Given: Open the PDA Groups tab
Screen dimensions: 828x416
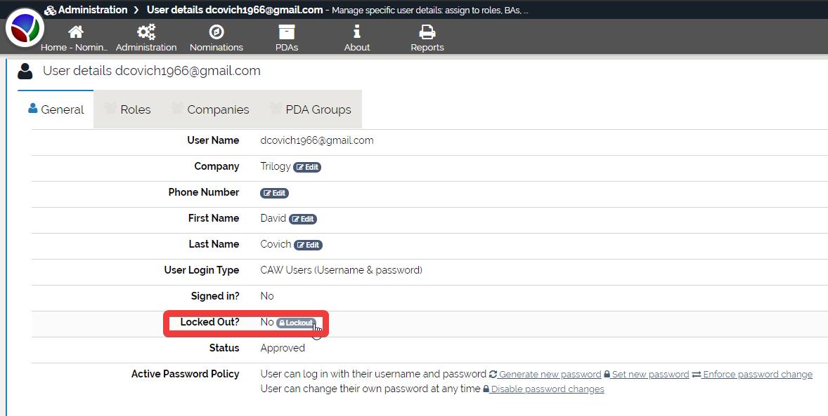Looking at the screenshot, I should tap(311, 109).
